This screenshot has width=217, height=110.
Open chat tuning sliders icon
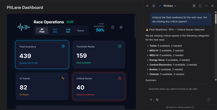(157, 100)
